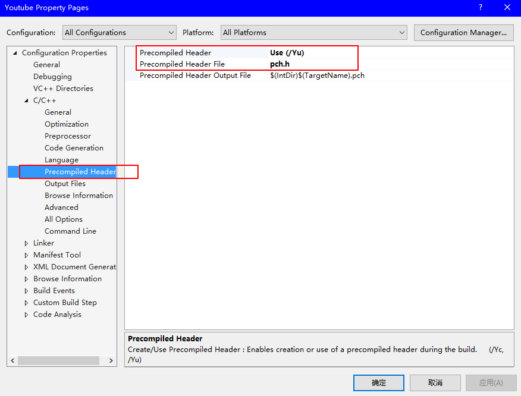Open Configuration Manager
Screen dimensions: 521x396
463,33
